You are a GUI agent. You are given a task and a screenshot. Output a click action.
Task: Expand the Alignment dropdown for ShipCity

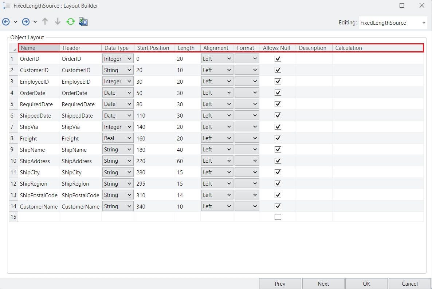pos(217,173)
